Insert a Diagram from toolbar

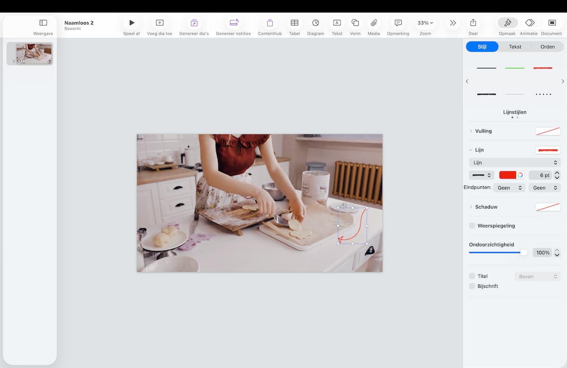tap(316, 23)
